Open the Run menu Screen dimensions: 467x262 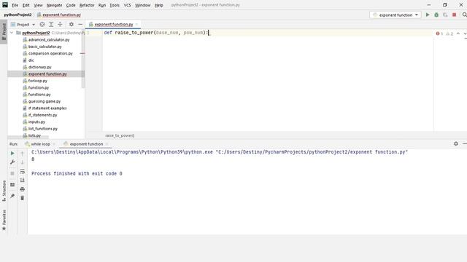click(x=102, y=5)
